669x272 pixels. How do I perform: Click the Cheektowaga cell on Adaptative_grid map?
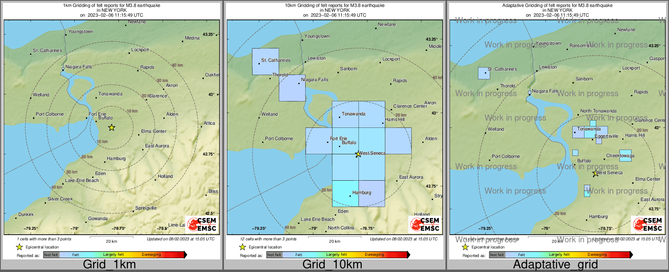point(625,155)
